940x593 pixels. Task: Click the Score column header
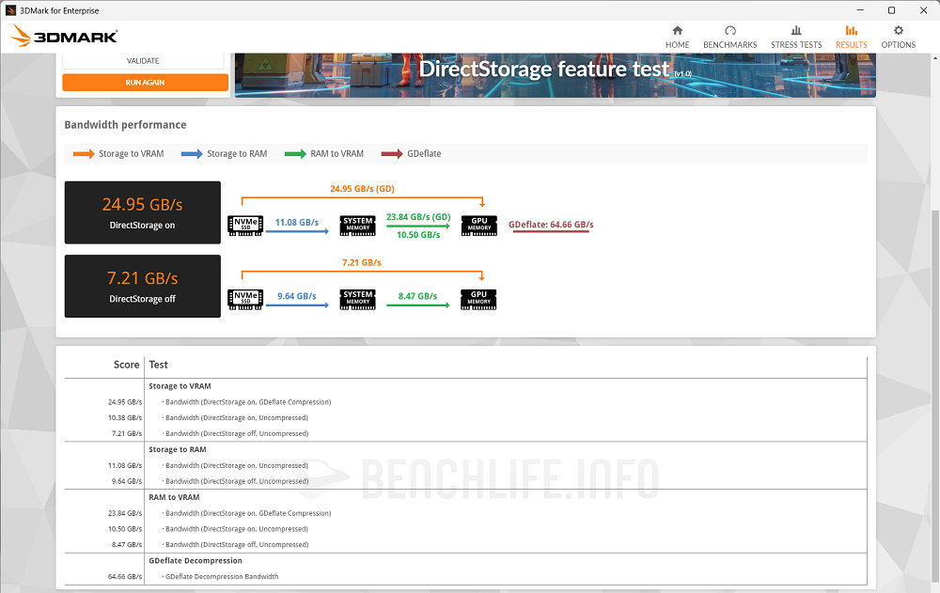click(x=127, y=365)
